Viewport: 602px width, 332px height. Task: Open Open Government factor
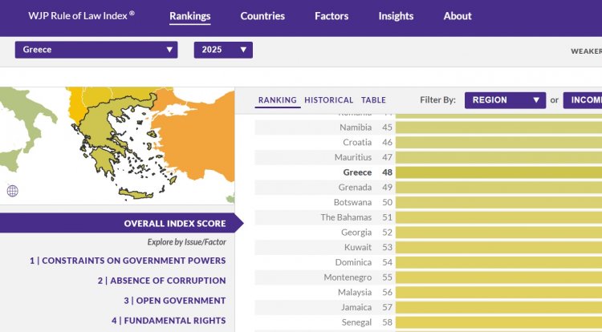tap(175, 301)
